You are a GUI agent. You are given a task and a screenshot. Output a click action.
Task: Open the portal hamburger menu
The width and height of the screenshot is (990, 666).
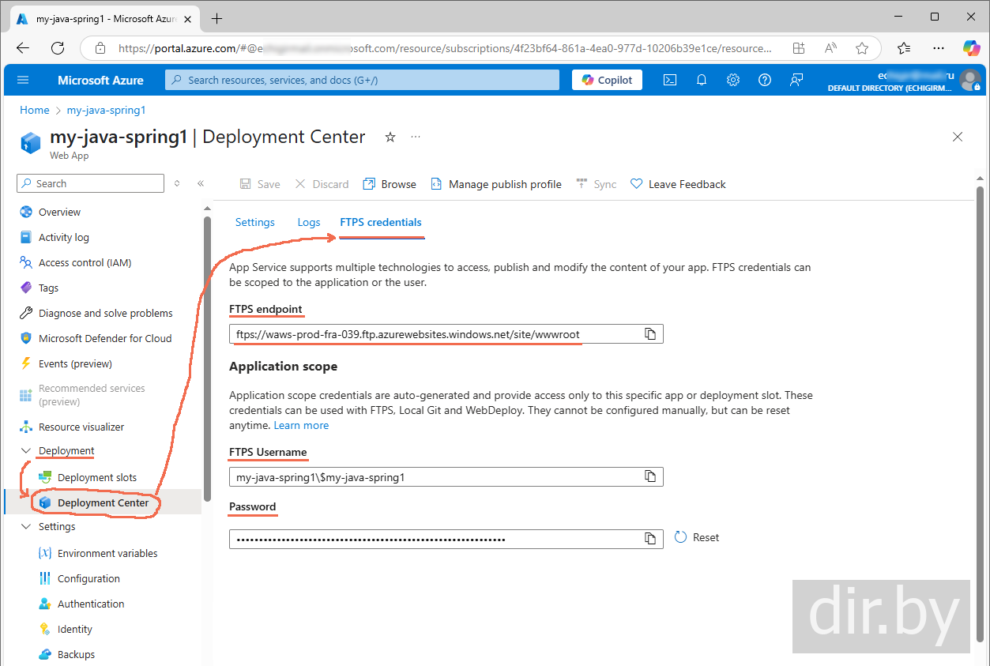click(23, 80)
